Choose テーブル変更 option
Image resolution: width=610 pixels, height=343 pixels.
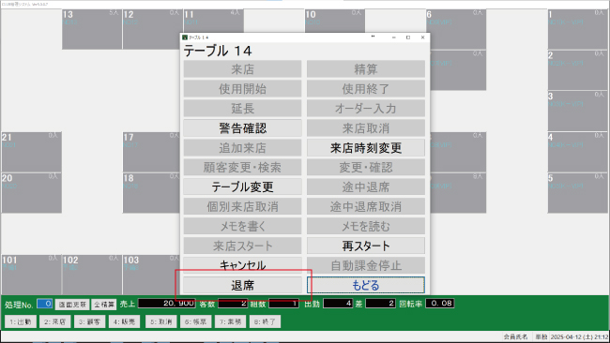[x=242, y=186]
